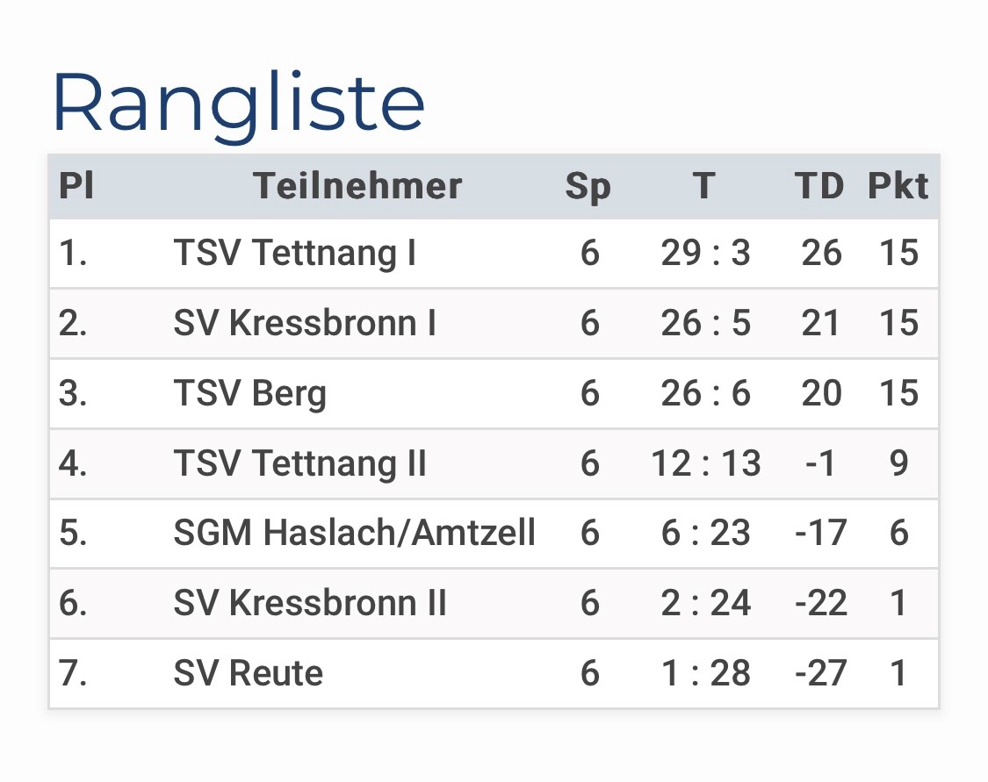This screenshot has width=988, height=782.
Task: Click the 12 : 13 goals cell
Action: click(x=706, y=463)
